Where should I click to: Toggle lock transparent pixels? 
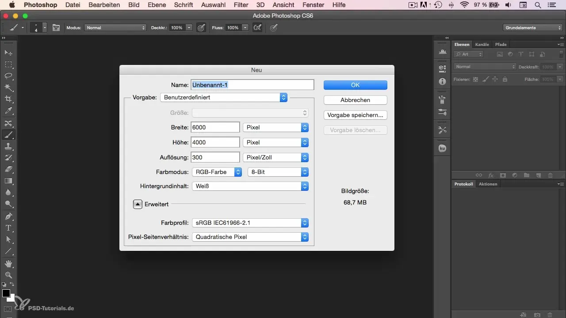tap(476, 79)
